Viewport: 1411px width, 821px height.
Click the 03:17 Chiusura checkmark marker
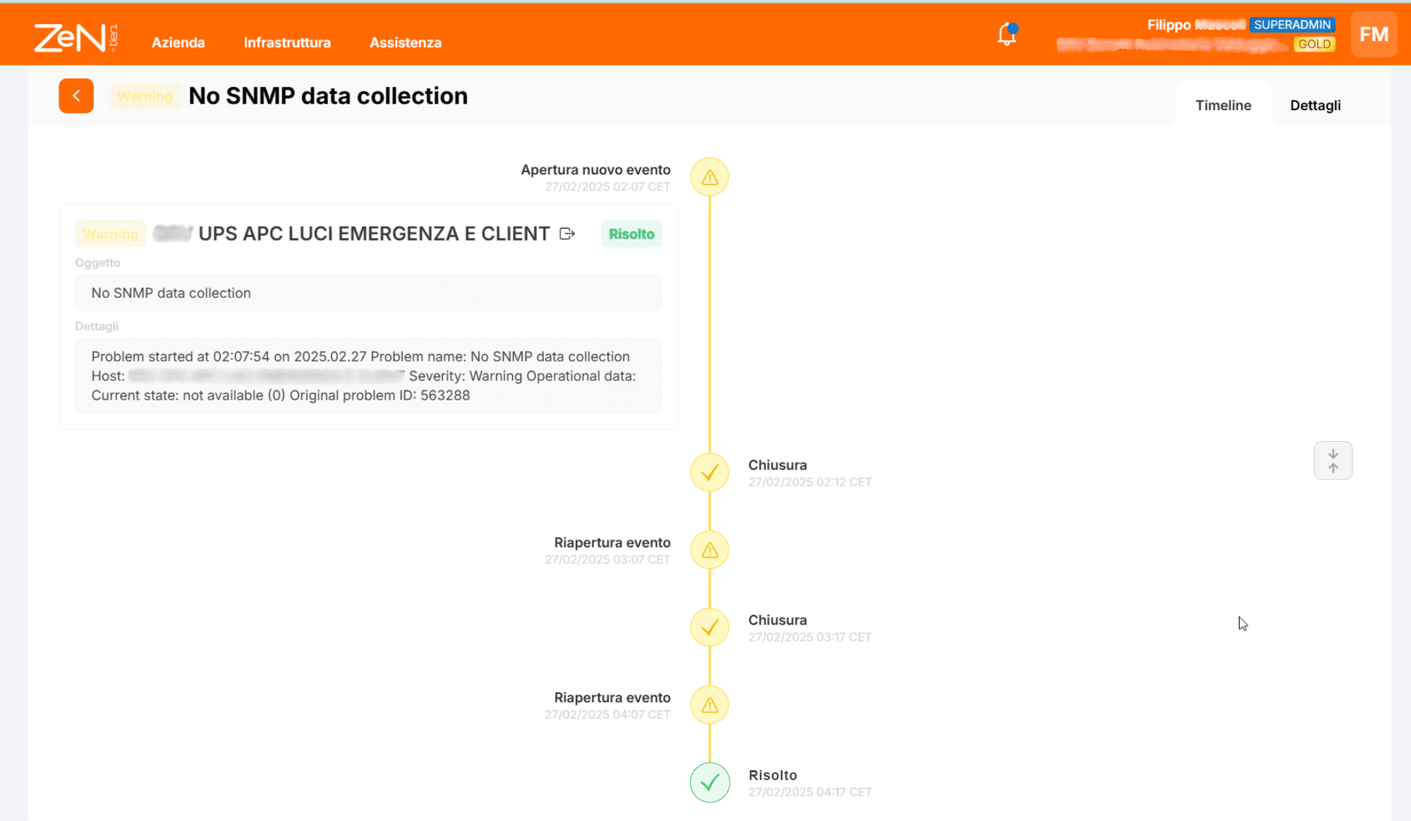point(710,628)
